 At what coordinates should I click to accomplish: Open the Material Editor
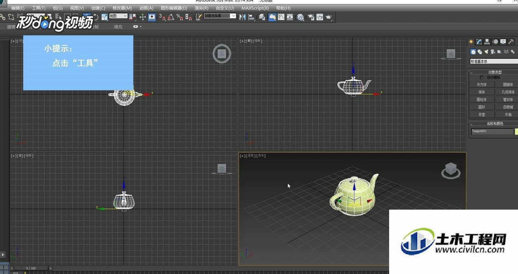point(300,17)
